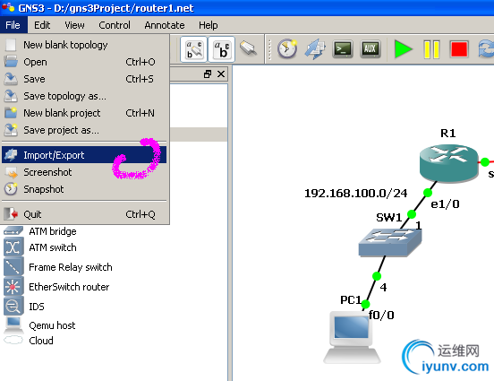Select ATM switch node type
The height and width of the screenshot is (381, 494).
(x=53, y=247)
